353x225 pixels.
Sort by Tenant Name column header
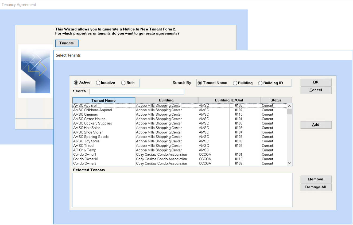pyautogui.click(x=104, y=100)
